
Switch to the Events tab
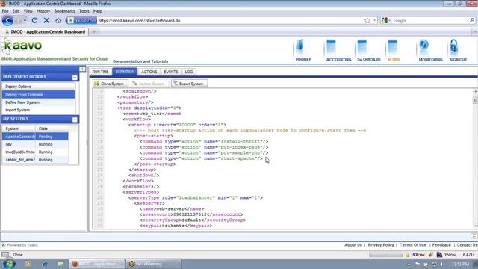pyautogui.click(x=171, y=72)
